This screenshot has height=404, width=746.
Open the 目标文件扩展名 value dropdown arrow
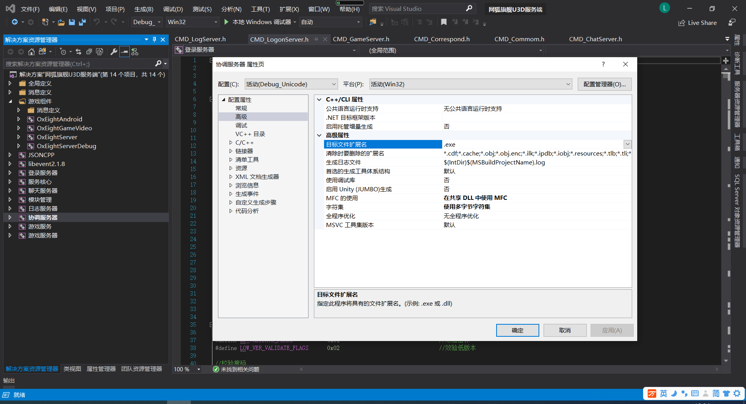tap(627, 144)
